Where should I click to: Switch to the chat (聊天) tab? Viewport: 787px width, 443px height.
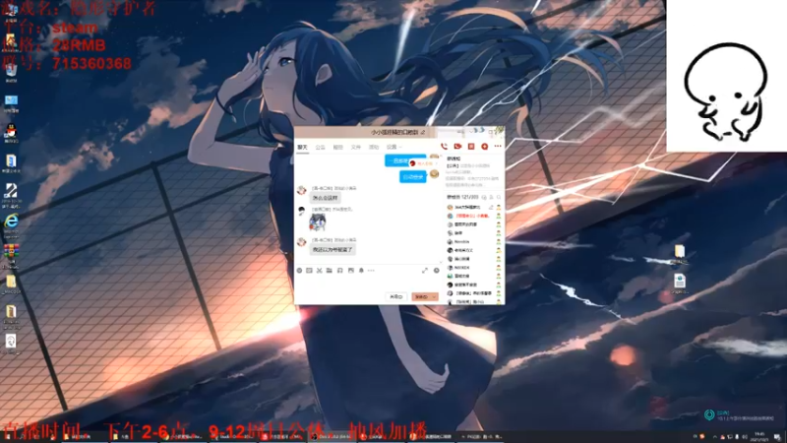click(302, 147)
